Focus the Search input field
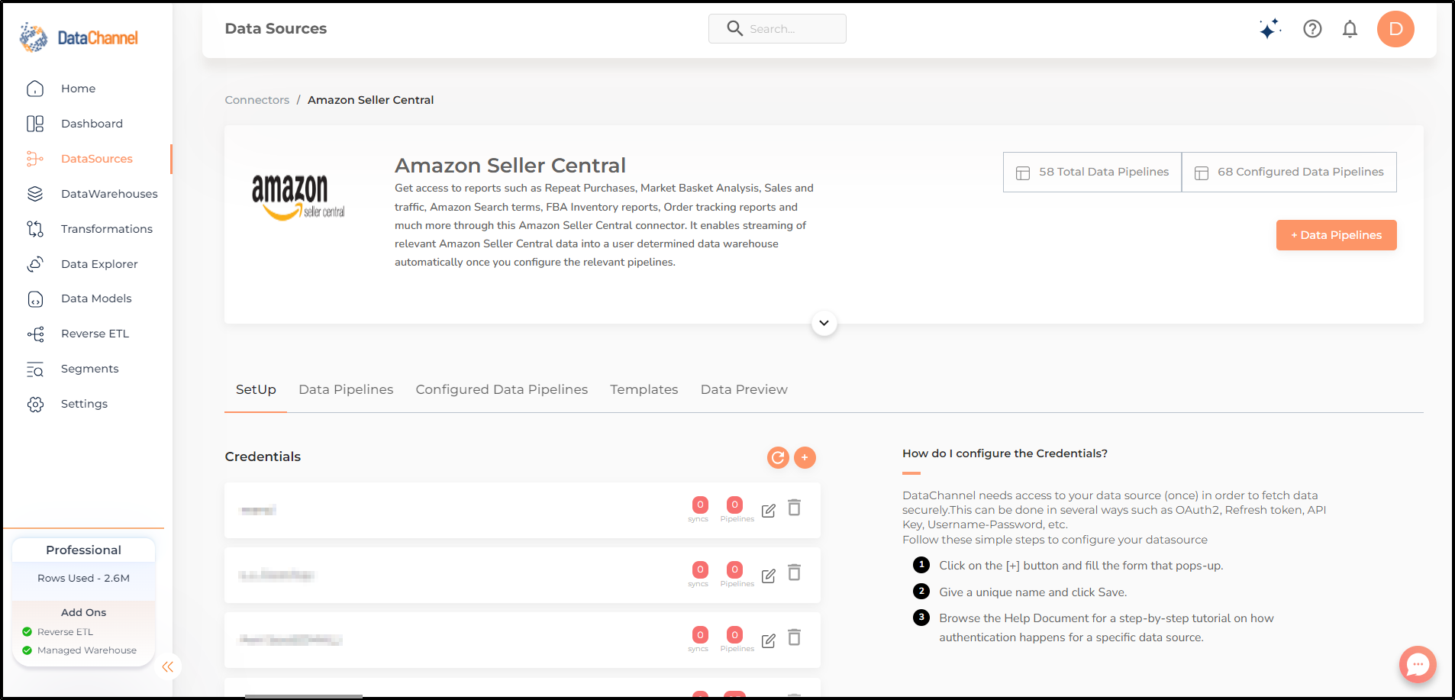The width and height of the screenshot is (1455, 700). [x=777, y=28]
